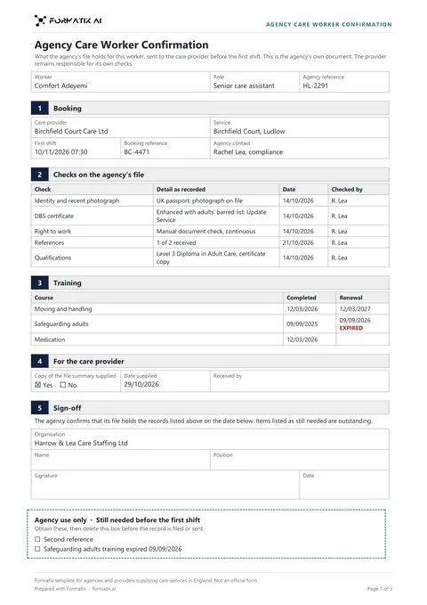Click the sign-off Date field
This screenshot has width=427, height=605.
(x=344, y=485)
